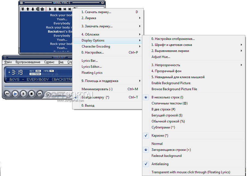Click Winamp '3:19' time display

click(x=17, y=72)
